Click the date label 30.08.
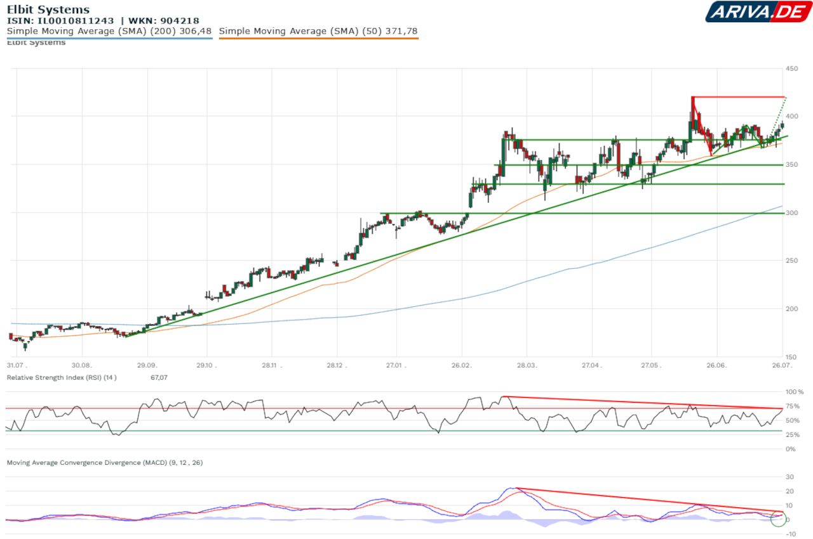This screenshot has width=813, height=539. [x=83, y=366]
